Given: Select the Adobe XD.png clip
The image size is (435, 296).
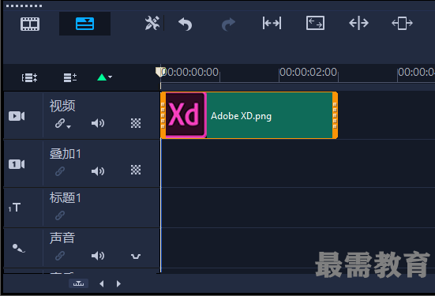Looking at the screenshot, I should tap(249, 115).
